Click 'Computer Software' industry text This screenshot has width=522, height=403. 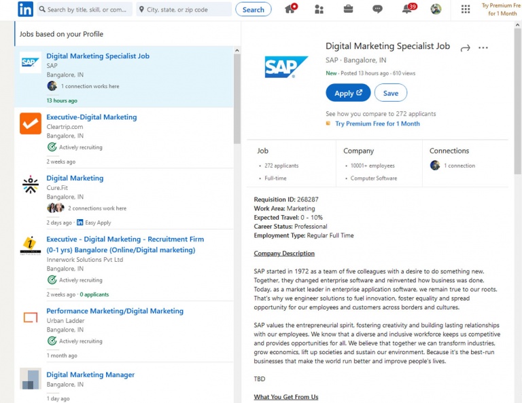[374, 178]
